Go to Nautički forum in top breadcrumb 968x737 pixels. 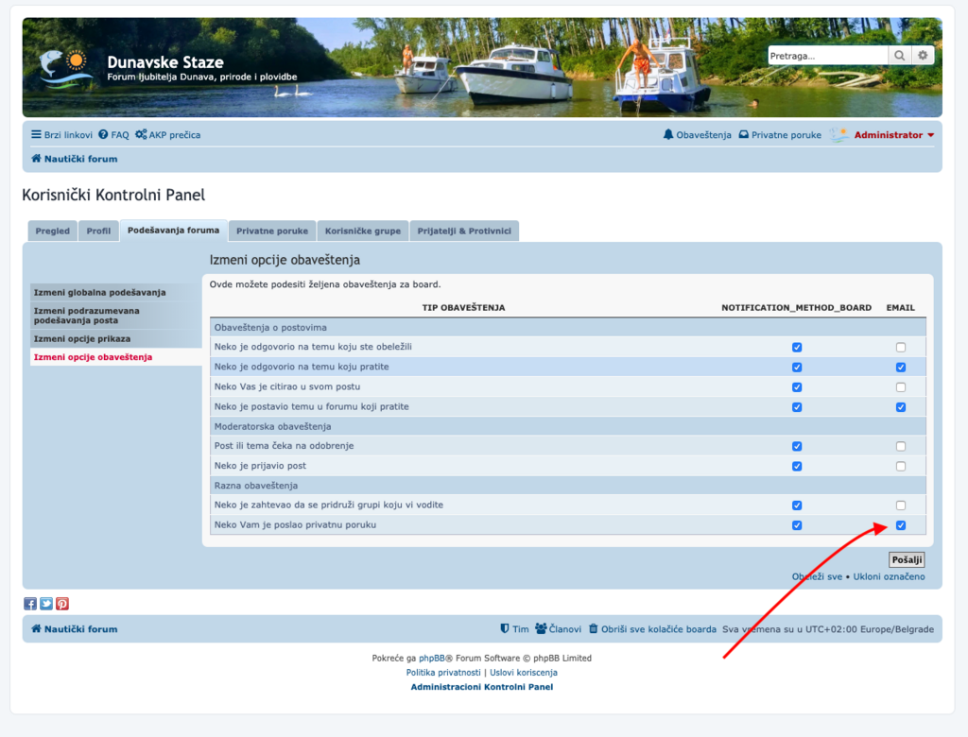(x=74, y=159)
